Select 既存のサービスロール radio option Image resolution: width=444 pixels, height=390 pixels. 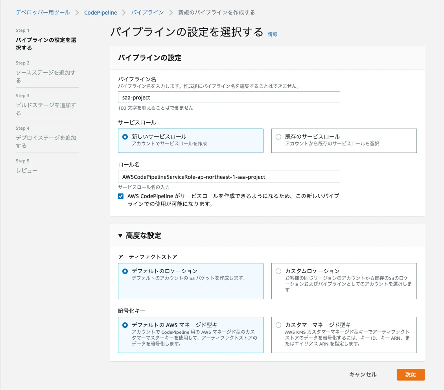(x=344, y=141)
